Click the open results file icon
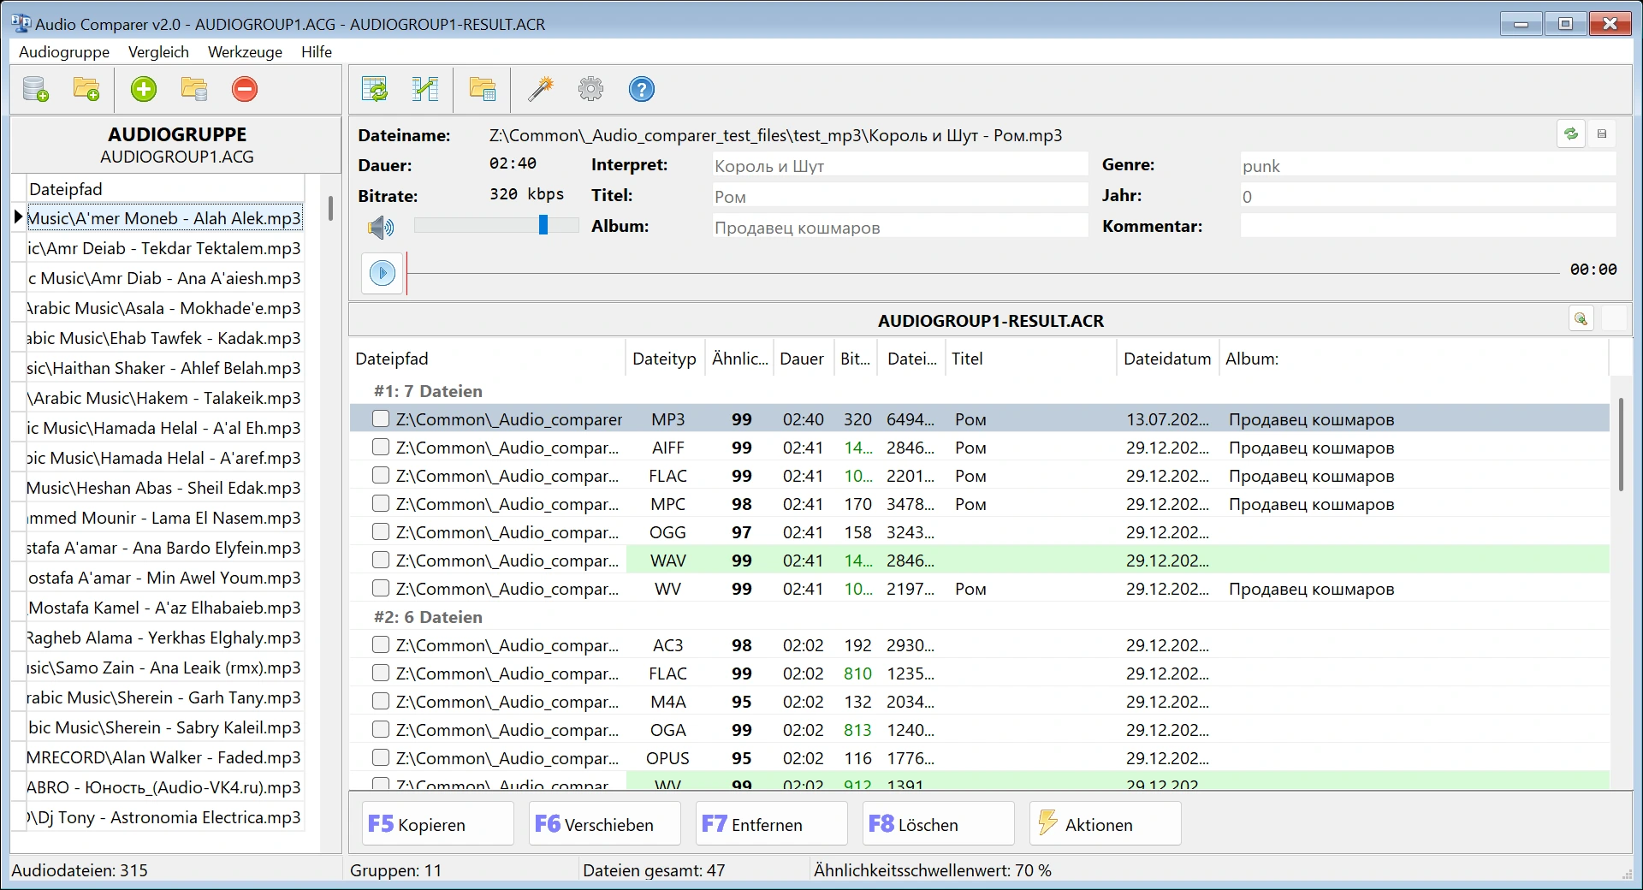This screenshot has width=1643, height=890. [483, 89]
